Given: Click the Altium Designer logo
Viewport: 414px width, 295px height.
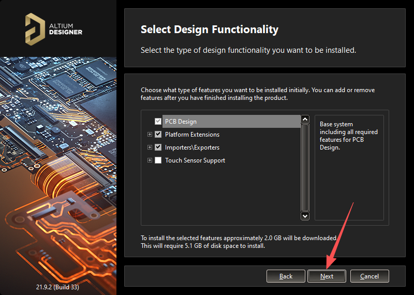Looking at the screenshot, I should [54, 28].
